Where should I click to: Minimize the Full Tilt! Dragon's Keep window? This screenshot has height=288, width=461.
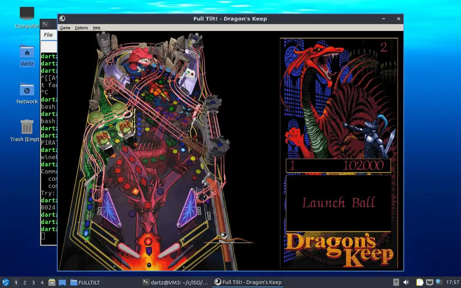(x=384, y=19)
